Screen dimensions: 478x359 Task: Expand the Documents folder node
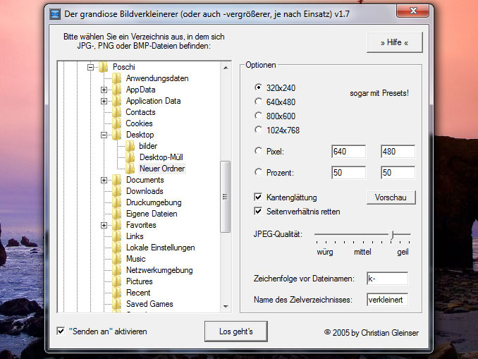pos(104,180)
